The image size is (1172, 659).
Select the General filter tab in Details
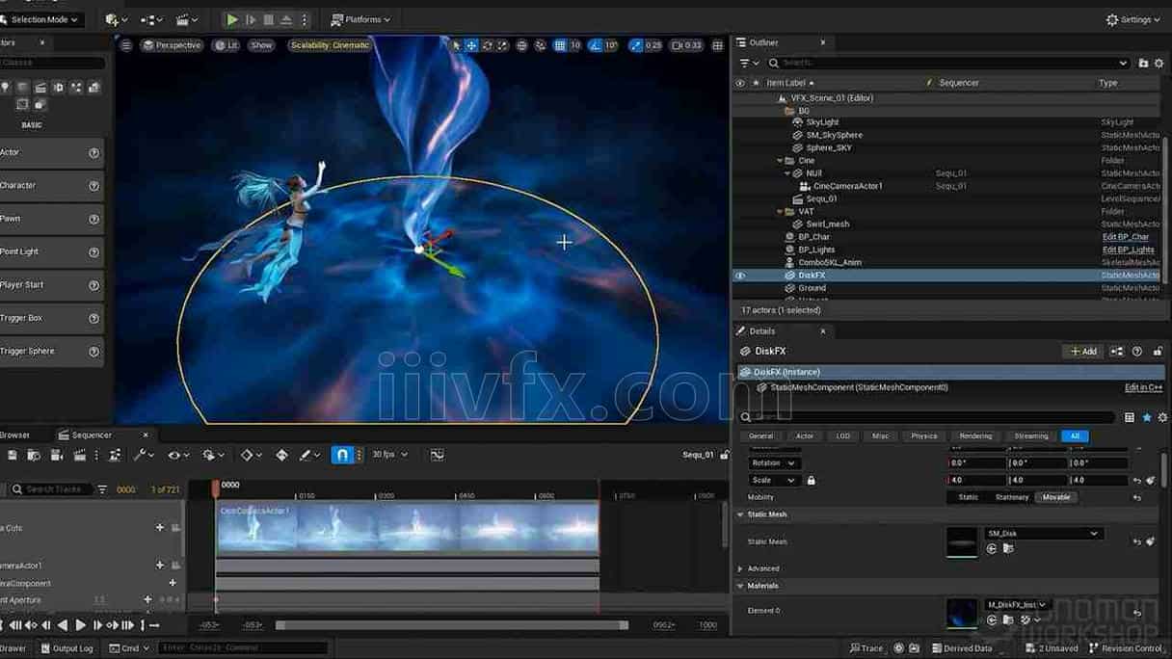761,436
